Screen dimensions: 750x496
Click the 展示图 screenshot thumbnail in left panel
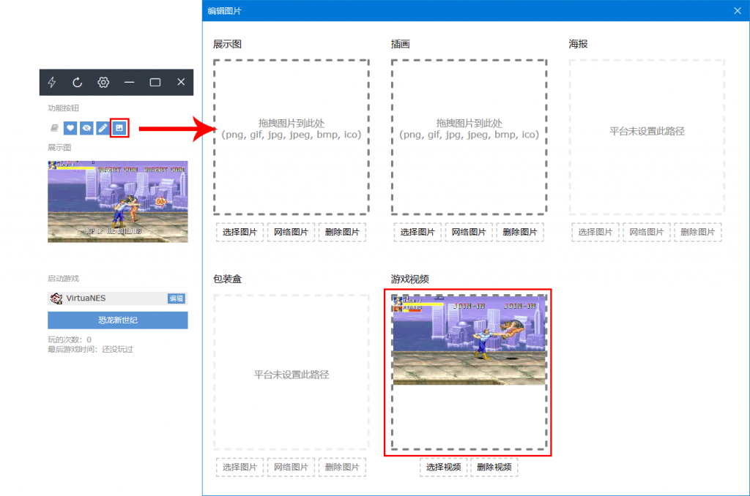tap(118, 201)
